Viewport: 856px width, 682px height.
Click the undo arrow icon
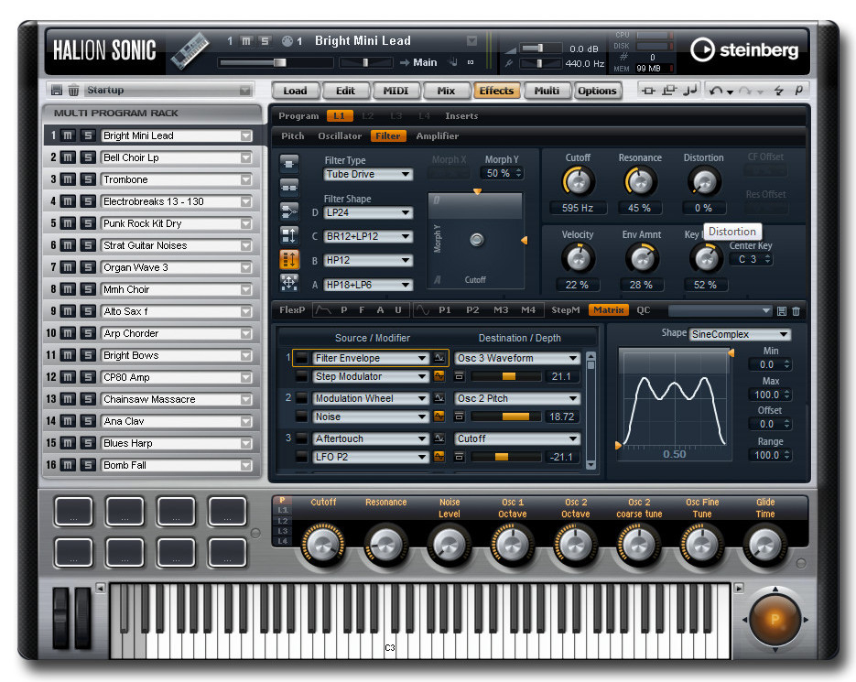[716, 90]
